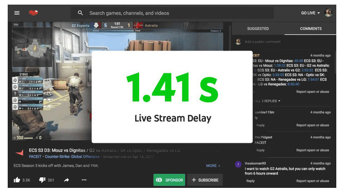Image resolution: width=344 pixels, height=193 pixels.
Task: Click the SUBSCRIBE button
Action: (x=205, y=180)
